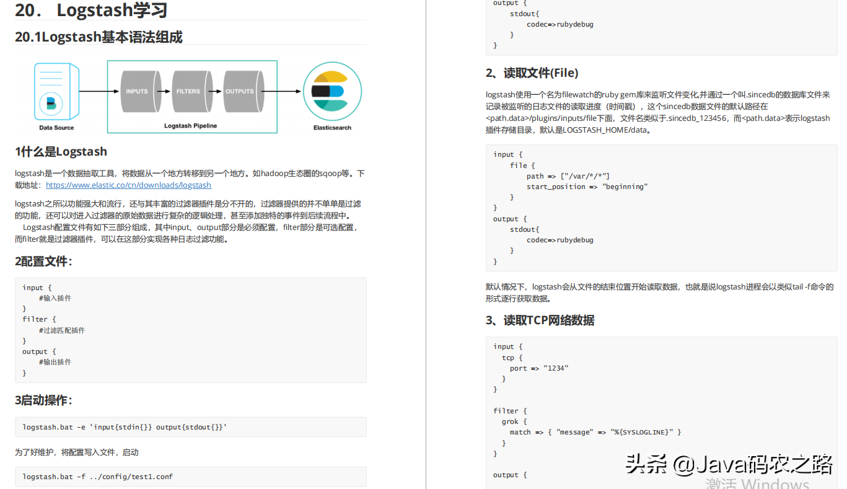Click the '1什么是Logstash' heading
Screen dimensions: 847x489
[61, 152]
